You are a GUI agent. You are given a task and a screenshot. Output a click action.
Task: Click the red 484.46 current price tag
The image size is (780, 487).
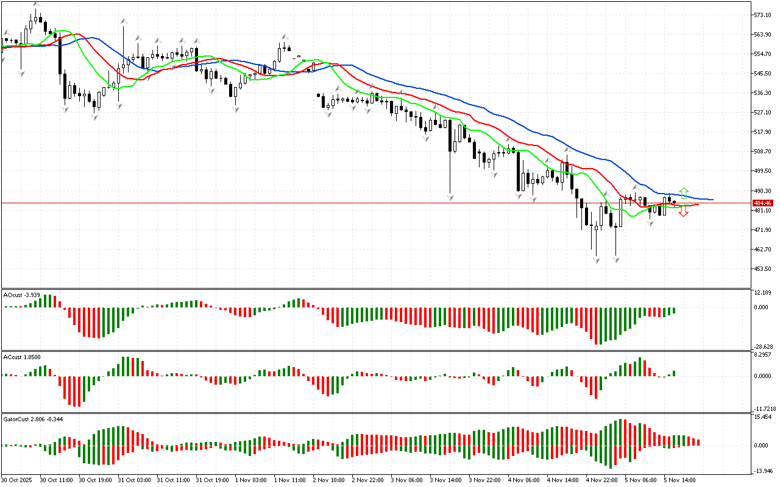click(762, 203)
